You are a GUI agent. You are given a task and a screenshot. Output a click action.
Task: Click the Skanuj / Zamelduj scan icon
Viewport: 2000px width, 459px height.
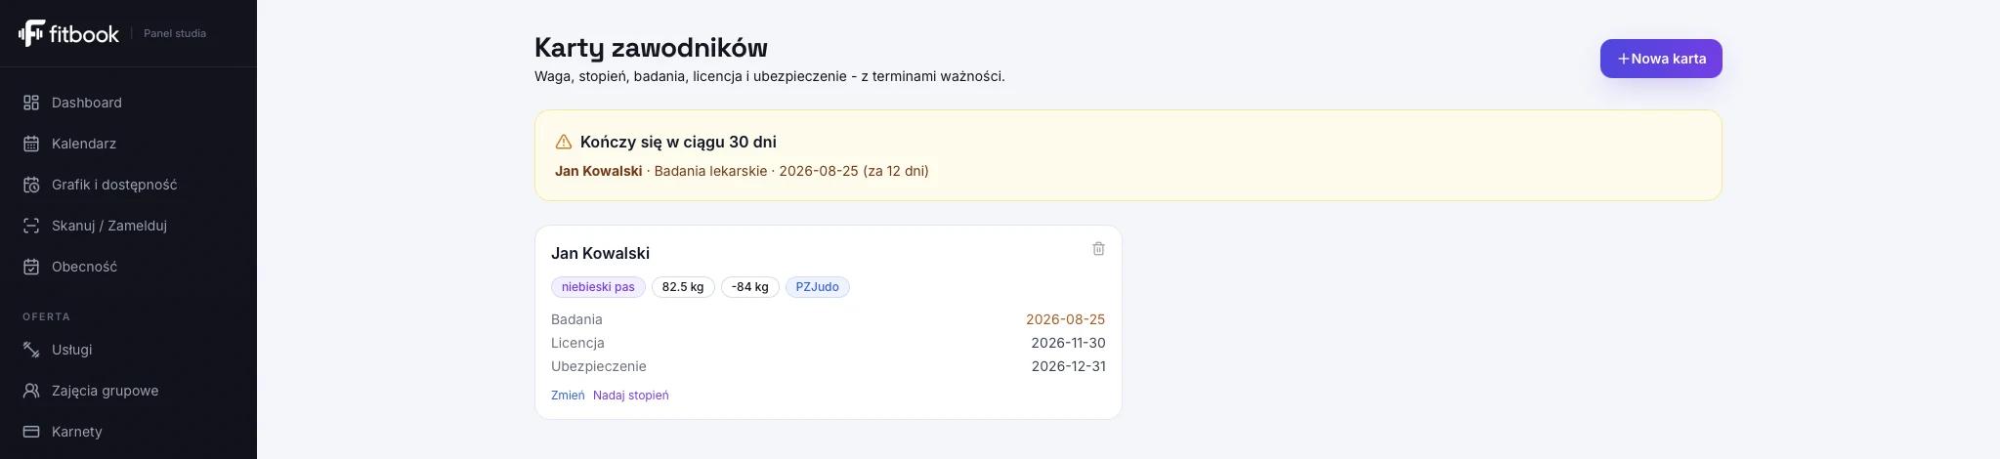31,226
